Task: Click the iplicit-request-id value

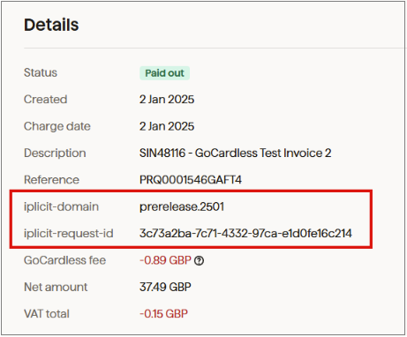Action: (245, 234)
